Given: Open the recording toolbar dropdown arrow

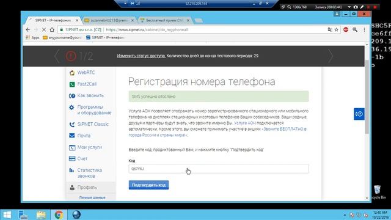Looking at the screenshot, I should point(349,7).
